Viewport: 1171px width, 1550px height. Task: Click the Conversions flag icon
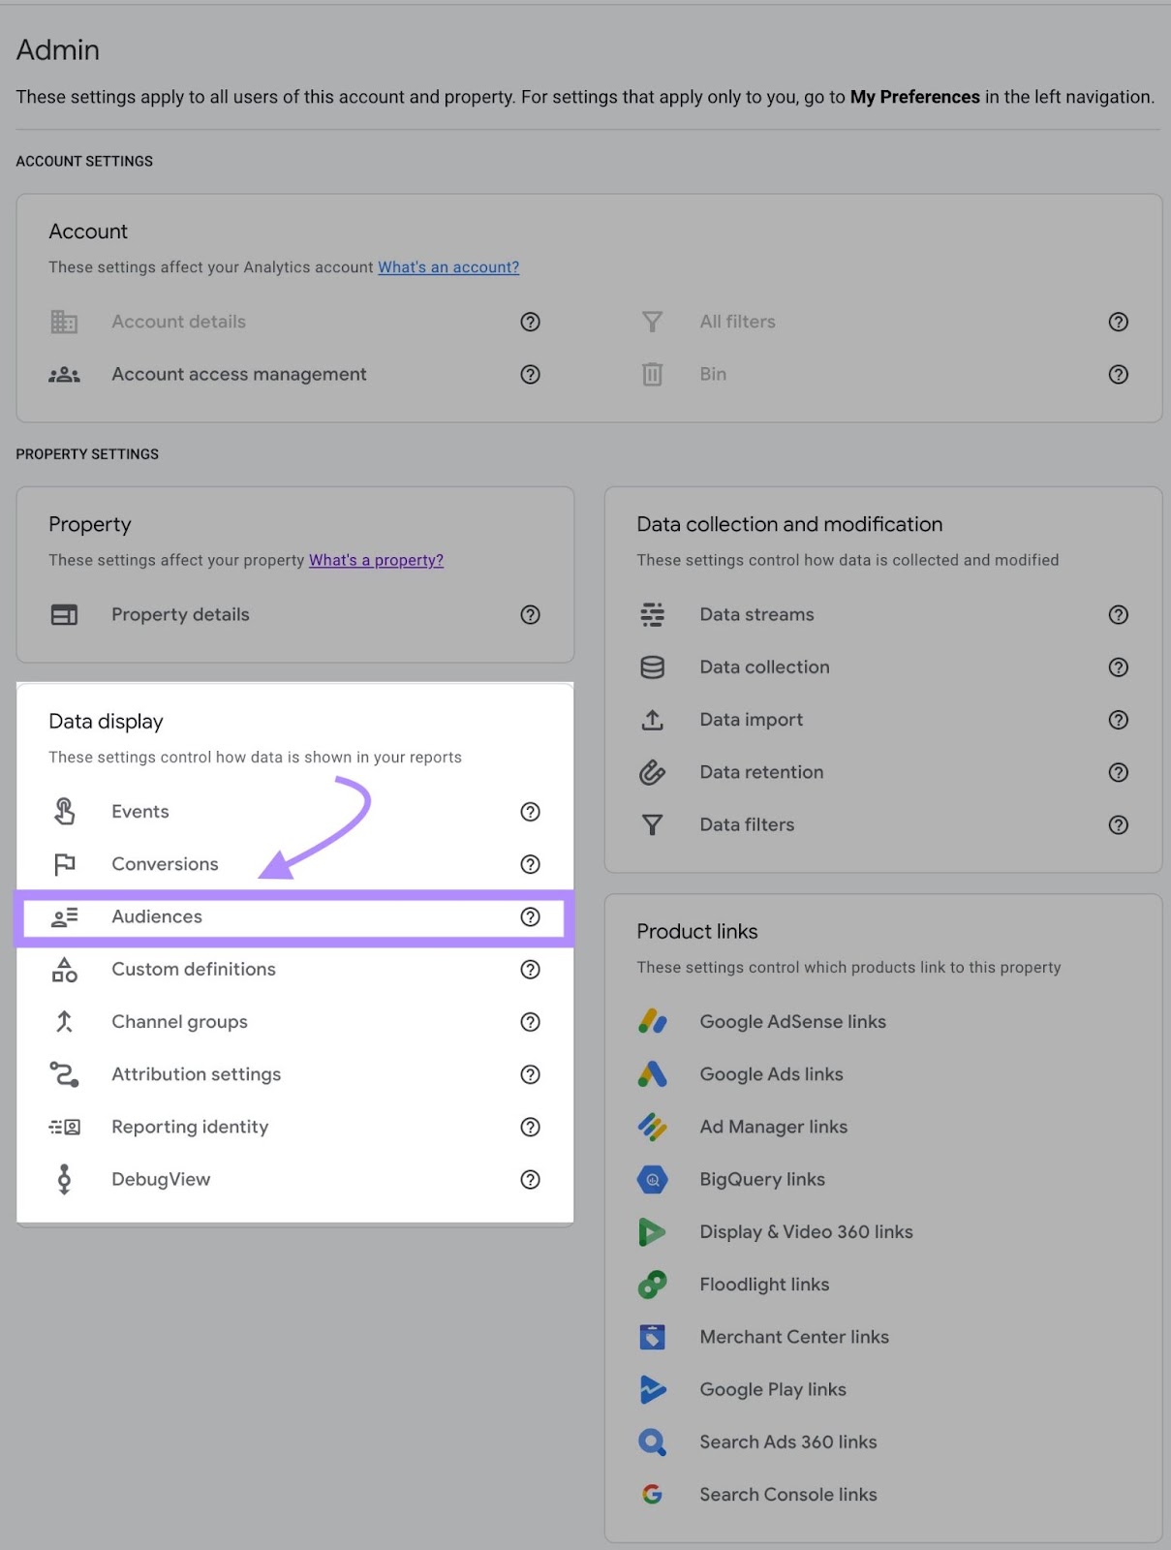[x=64, y=864]
